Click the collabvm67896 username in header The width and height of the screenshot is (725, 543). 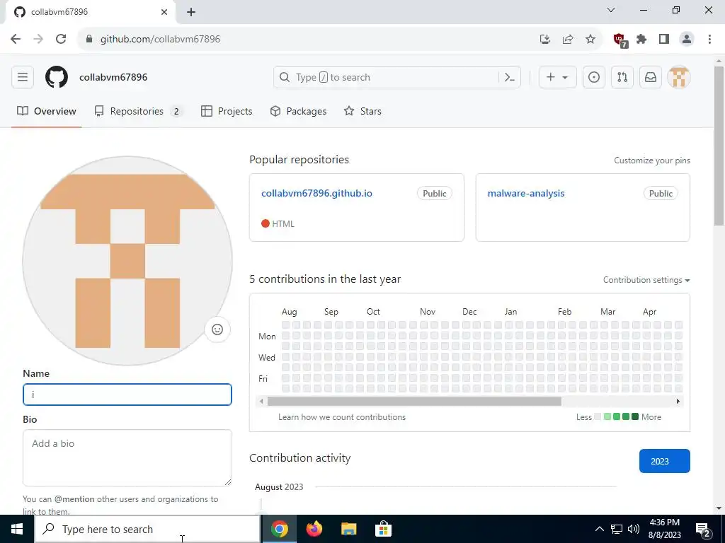[x=113, y=77]
